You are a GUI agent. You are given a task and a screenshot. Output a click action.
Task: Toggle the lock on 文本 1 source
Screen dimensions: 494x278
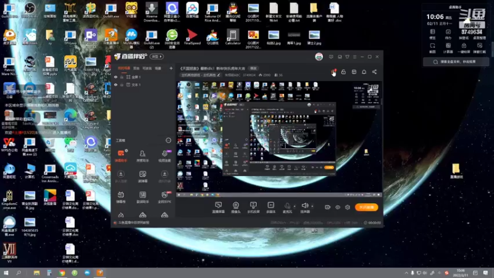coord(122,85)
